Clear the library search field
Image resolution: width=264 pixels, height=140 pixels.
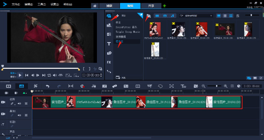click(211, 16)
